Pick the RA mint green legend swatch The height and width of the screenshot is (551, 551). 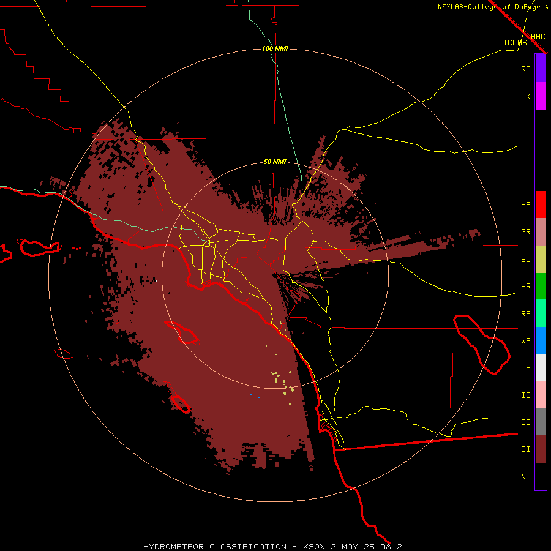point(541,313)
